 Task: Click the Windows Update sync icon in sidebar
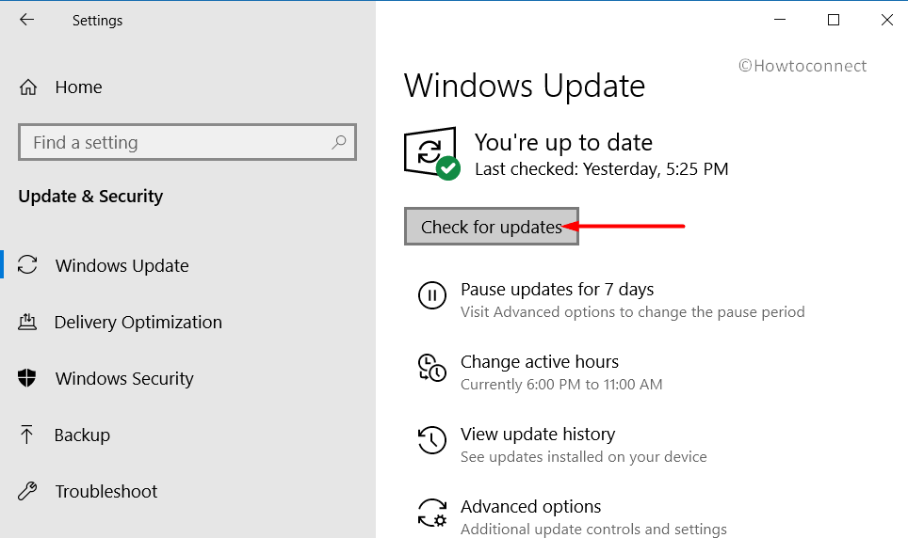27,265
